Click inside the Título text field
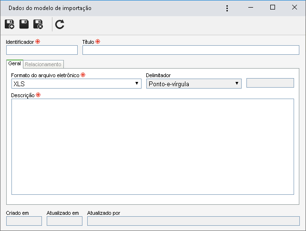The width and height of the screenshot is (306, 231). pyautogui.click(x=191, y=50)
